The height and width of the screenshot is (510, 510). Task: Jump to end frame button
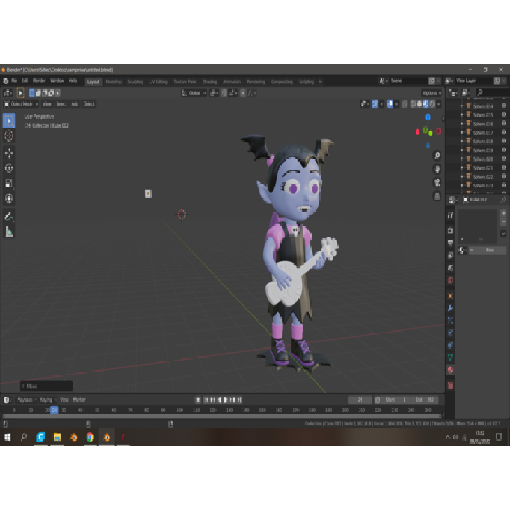click(x=240, y=400)
